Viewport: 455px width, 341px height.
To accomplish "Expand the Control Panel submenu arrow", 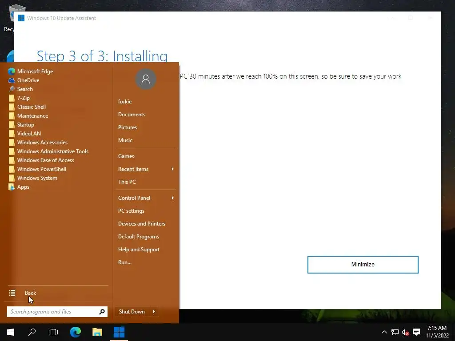I will [x=173, y=198].
